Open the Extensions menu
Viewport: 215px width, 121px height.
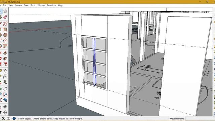(x=51, y=5)
